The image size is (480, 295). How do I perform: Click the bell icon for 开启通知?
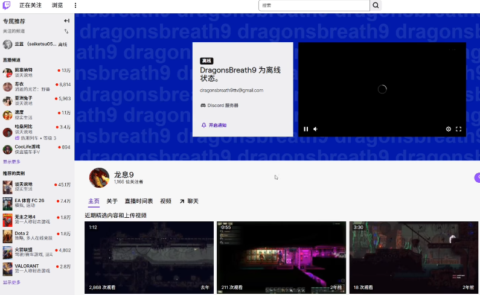[203, 125]
